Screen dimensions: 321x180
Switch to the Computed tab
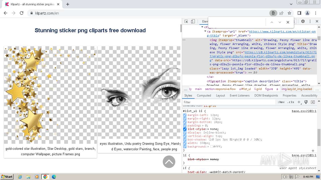(204, 95)
